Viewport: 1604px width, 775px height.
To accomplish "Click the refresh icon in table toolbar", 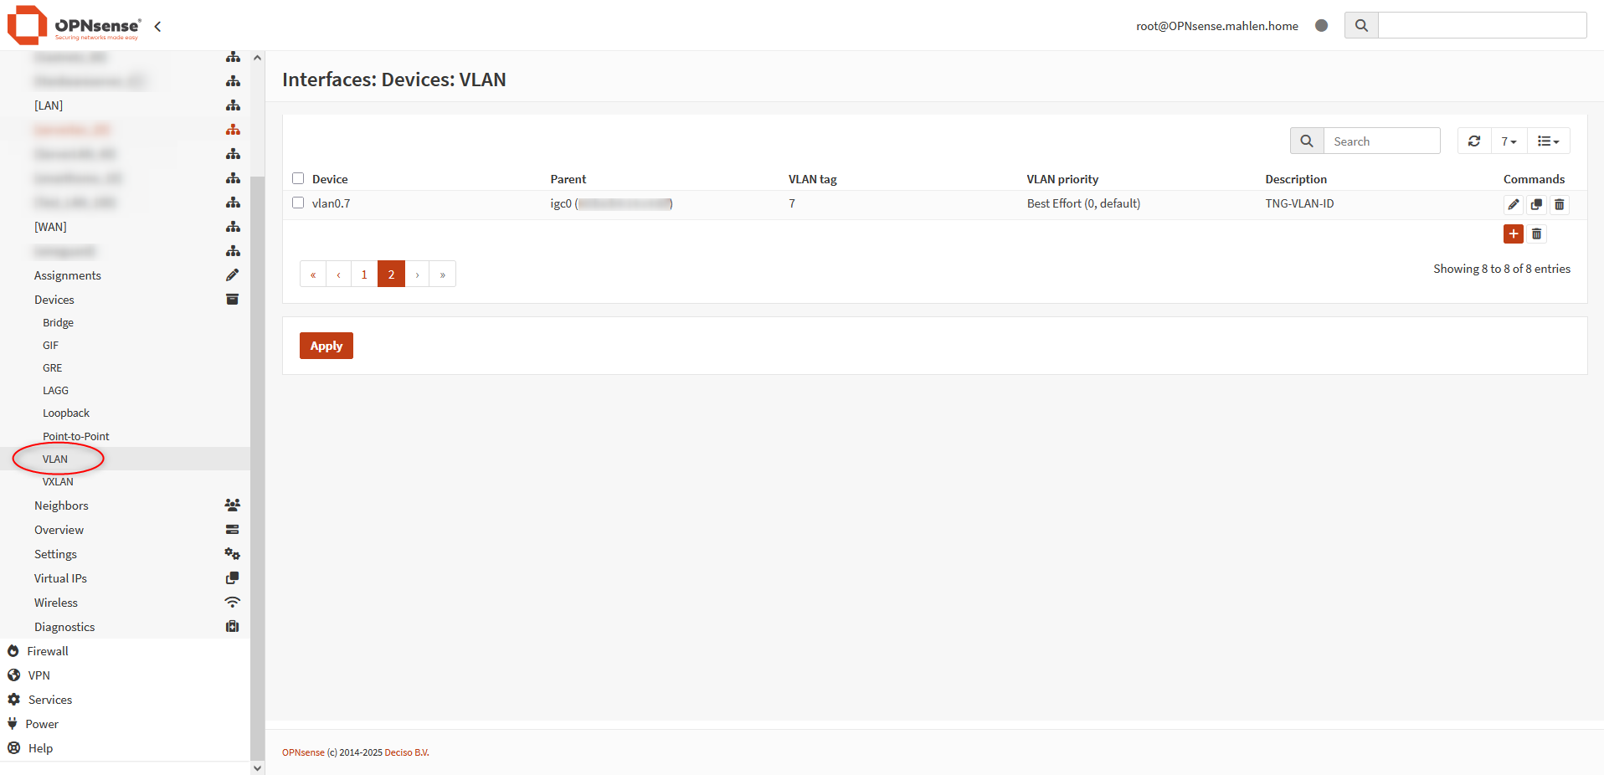I will click(x=1473, y=141).
